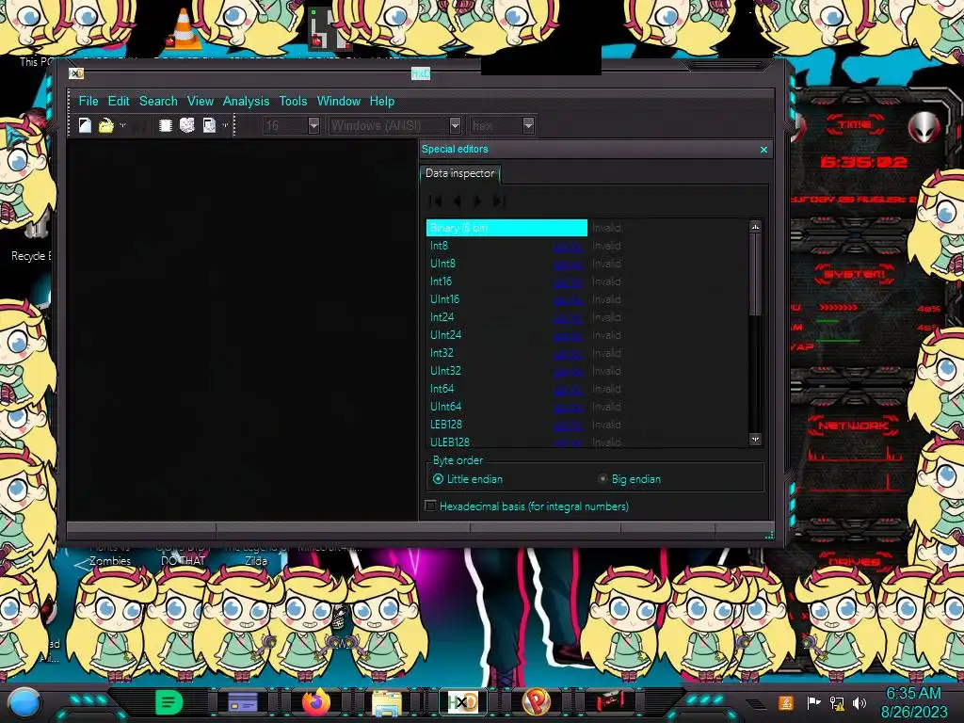The image size is (964, 723).
Task: Click the go to link in UInt24 row
Action: [568, 336]
